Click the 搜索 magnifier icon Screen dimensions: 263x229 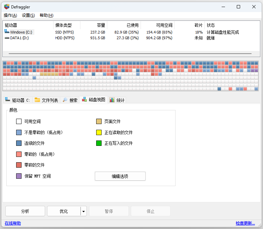(65, 100)
